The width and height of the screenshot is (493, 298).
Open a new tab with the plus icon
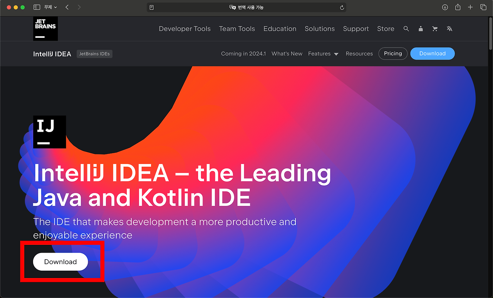click(470, 7)
